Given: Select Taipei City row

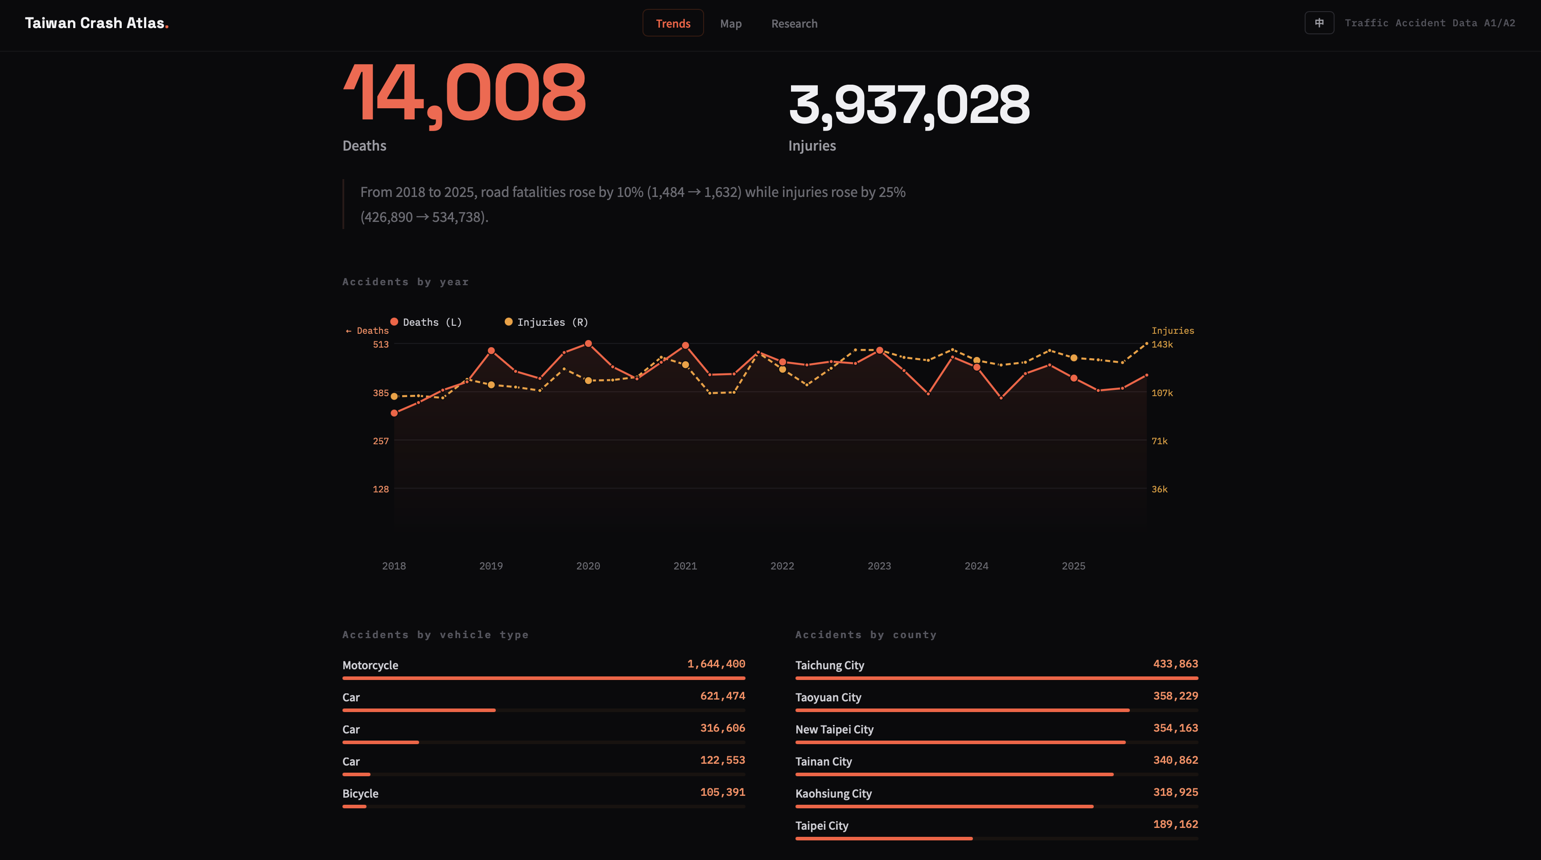Looking at the screenshot, I should (997, 829).
